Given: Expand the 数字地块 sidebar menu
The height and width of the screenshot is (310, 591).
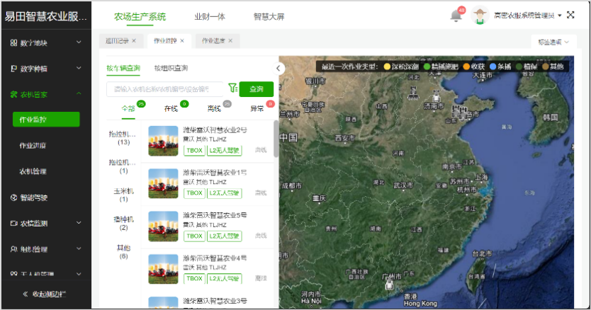Looking at the screenshot, I should 45,43.
